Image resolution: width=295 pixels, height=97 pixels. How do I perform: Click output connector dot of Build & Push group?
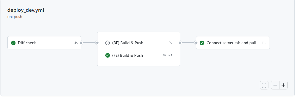coord(180,43)
